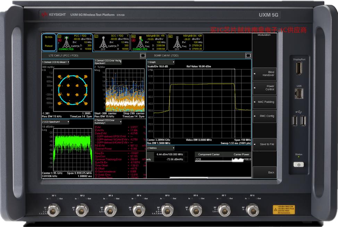Image resolution: width=338 pixels, height=227 pixels.
Task: Click the N2 NSA gNB tower icon
Action: tap(177, 42)
